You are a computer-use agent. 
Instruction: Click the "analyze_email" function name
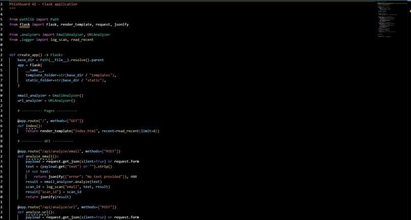39,156
